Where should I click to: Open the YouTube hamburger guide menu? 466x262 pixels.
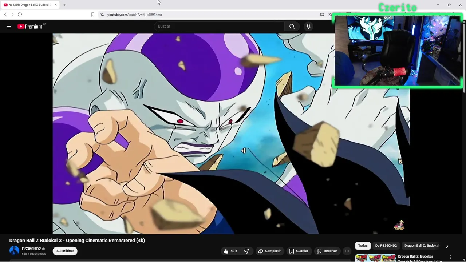(9, 27)
